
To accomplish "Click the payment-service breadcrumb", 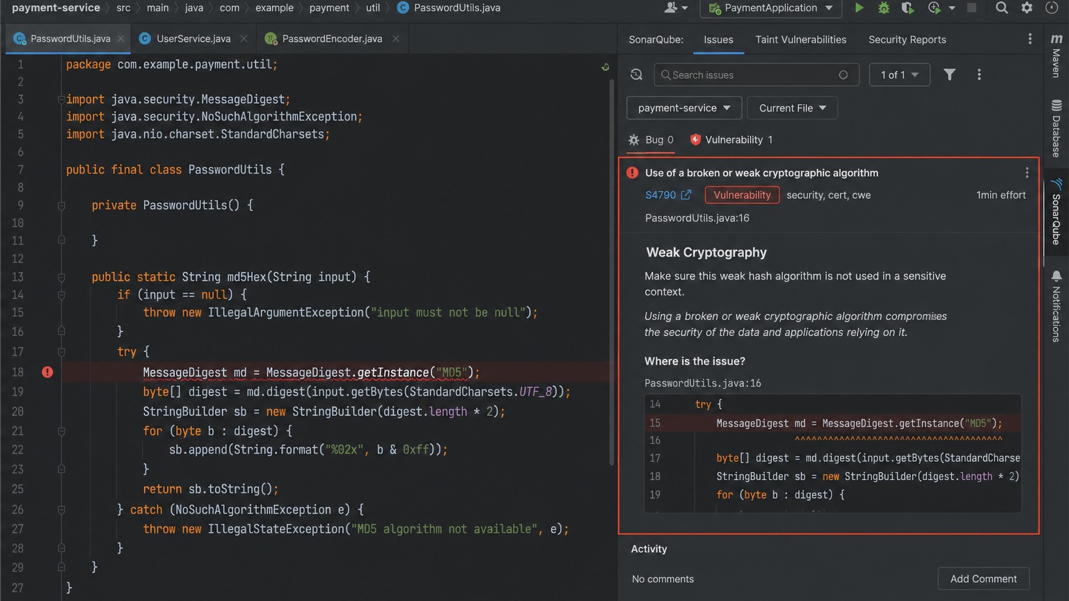I will click(x=56, y=8).
